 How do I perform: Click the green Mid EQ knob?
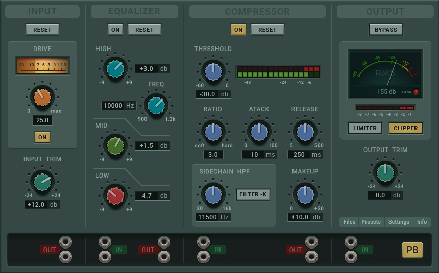115,146
